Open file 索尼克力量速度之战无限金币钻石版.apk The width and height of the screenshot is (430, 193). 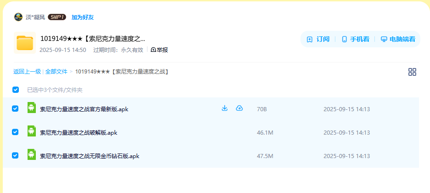tap(90, 156)
